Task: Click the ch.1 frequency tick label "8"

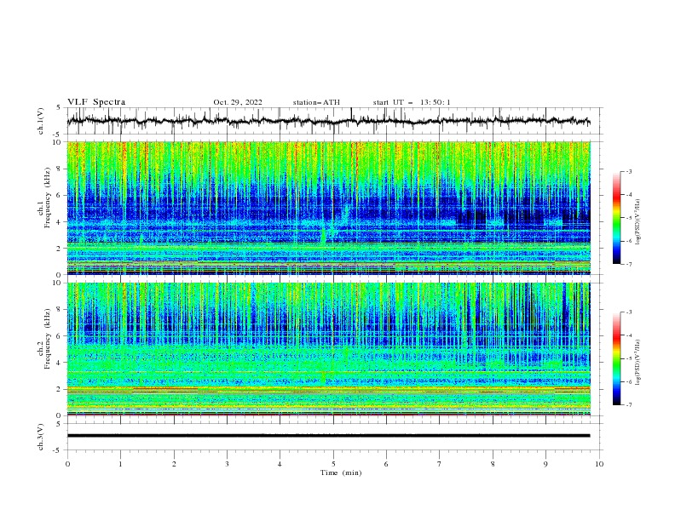Action: 61,169
